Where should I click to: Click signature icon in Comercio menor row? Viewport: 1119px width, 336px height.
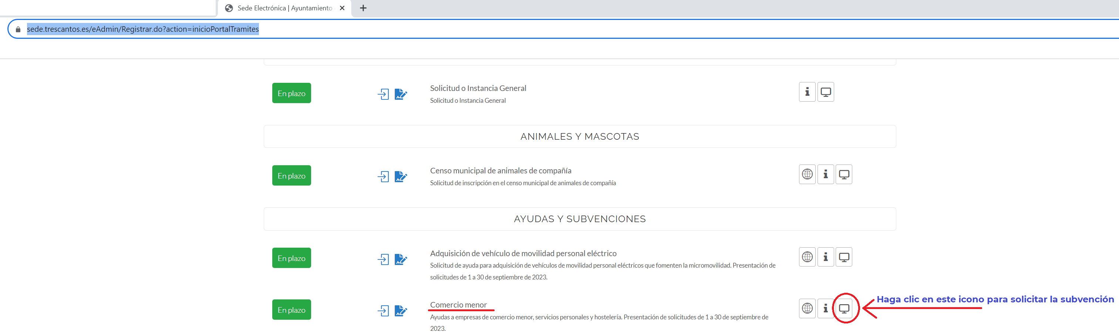coord(401,311)
